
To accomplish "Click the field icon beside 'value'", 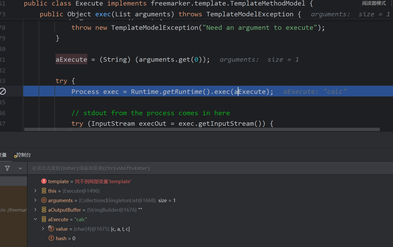I will click(x=51, y=229).
